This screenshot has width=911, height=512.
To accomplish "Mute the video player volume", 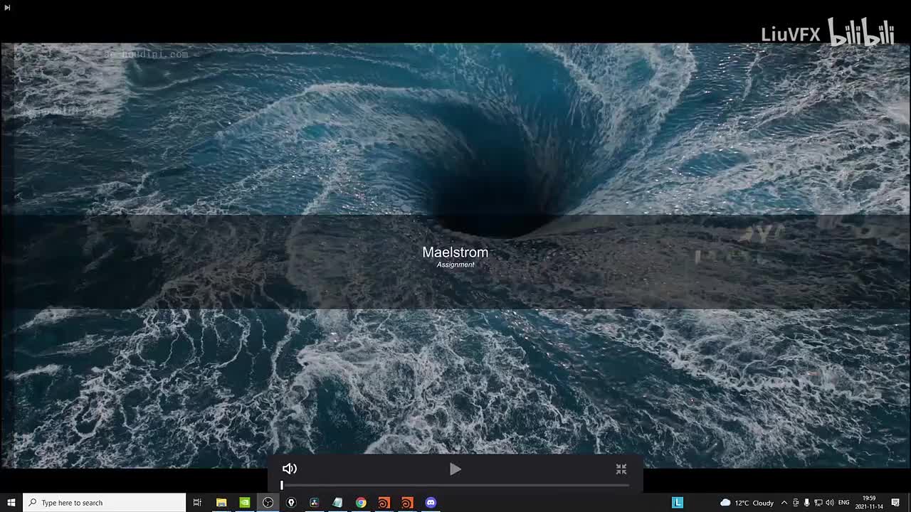I will [x=290, y=469].
